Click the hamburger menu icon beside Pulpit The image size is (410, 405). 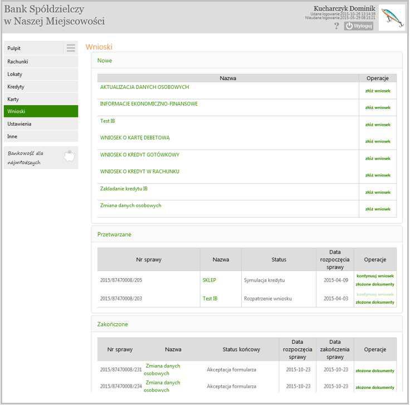[x=71, y=48]
